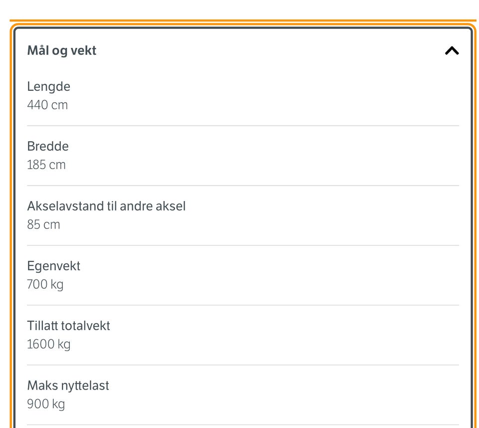
Task: Click divider line below 900 kg
Action: coord(243,425)
